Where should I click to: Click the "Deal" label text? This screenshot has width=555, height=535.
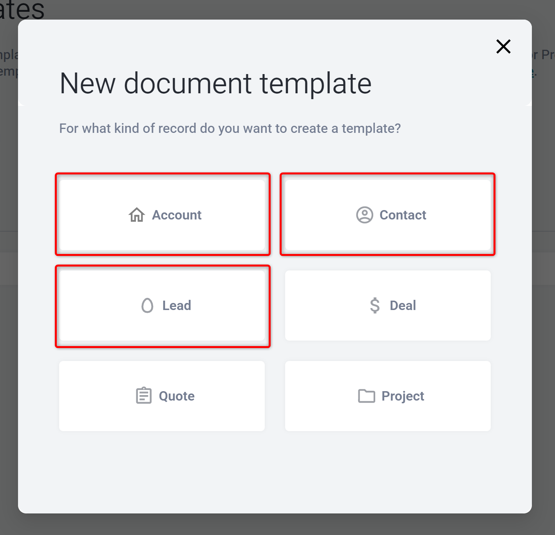point(403,305)
